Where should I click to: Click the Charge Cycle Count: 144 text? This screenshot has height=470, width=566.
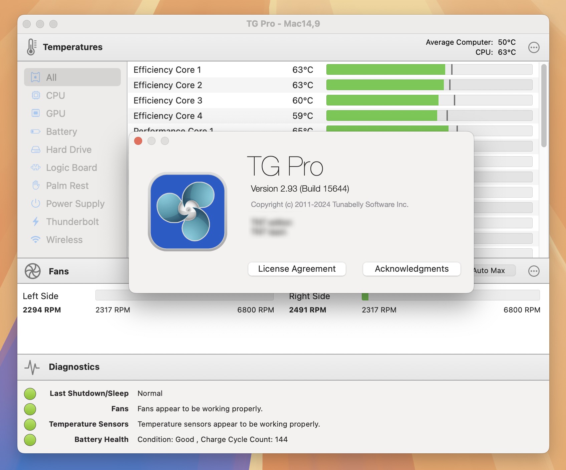pyautogui.click(x=244, y=439)
